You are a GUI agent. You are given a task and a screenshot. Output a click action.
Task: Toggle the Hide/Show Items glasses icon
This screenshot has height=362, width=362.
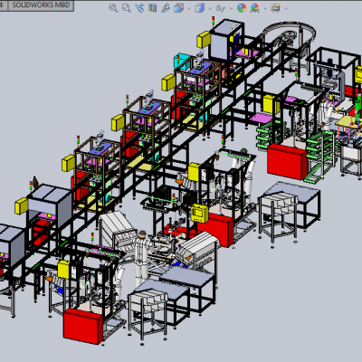pos(221,8)
